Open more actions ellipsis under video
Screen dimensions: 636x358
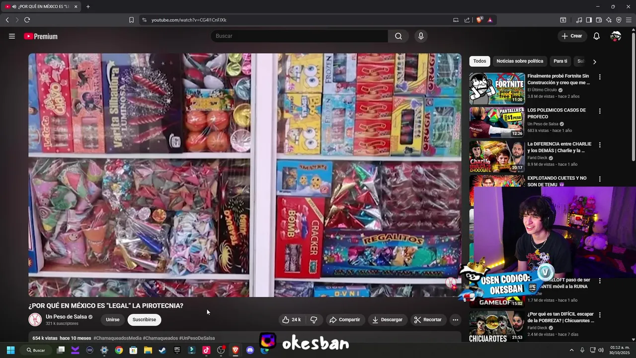coord(455,320)
